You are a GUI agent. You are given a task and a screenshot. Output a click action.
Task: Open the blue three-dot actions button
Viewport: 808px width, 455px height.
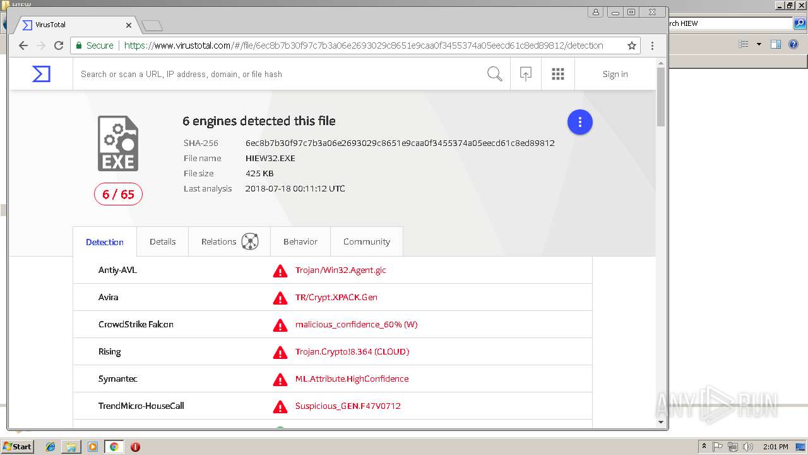(579, 123)
